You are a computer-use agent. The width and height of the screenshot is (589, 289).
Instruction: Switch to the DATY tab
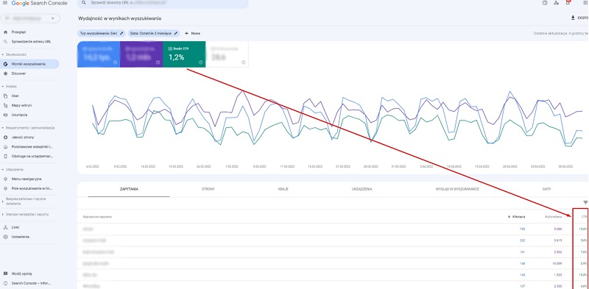(x=546, y=189)
